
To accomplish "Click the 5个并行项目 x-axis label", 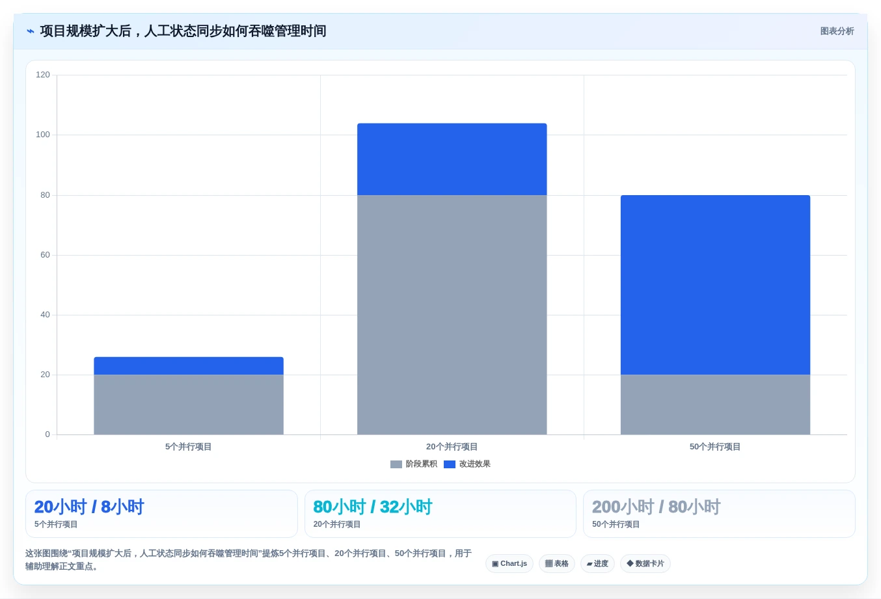I will [x=189, y=447].
